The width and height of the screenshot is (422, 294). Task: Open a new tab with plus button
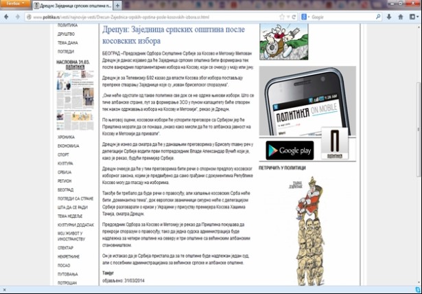117,5
